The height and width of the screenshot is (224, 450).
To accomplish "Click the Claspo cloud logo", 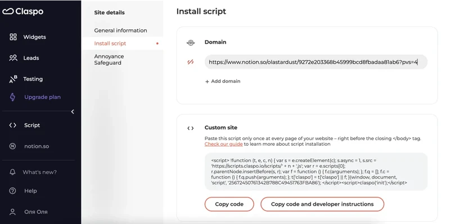I will pos(8,11).
